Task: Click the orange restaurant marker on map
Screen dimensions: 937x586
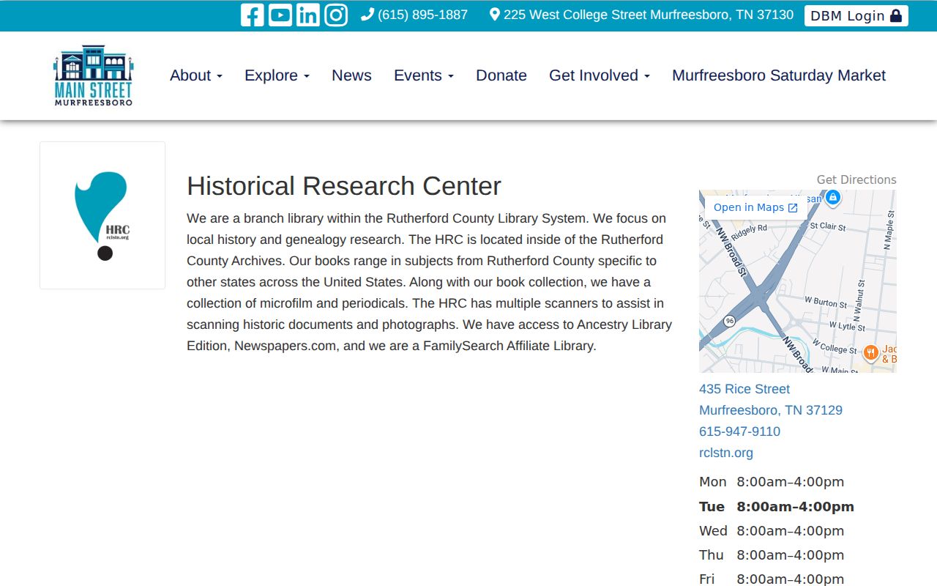Action: (x=870, y=352)
